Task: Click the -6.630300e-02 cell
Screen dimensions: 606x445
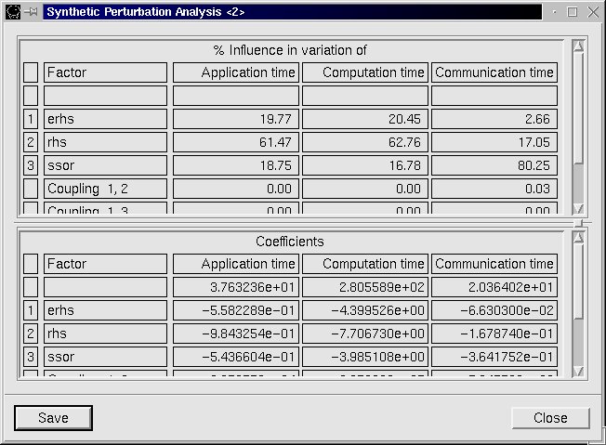Action: pos(494,309)
